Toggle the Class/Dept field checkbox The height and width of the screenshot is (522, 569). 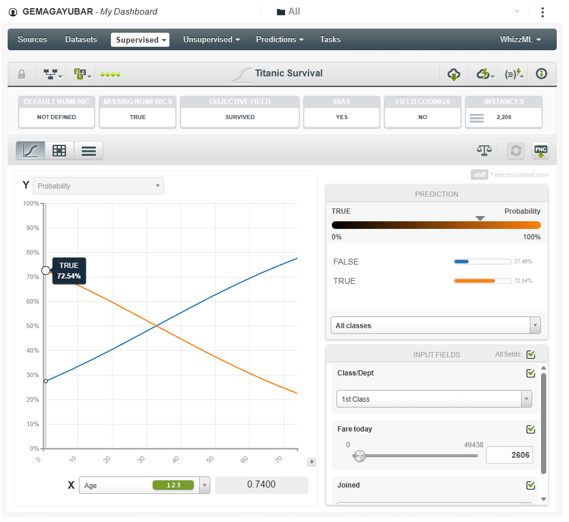530,373
